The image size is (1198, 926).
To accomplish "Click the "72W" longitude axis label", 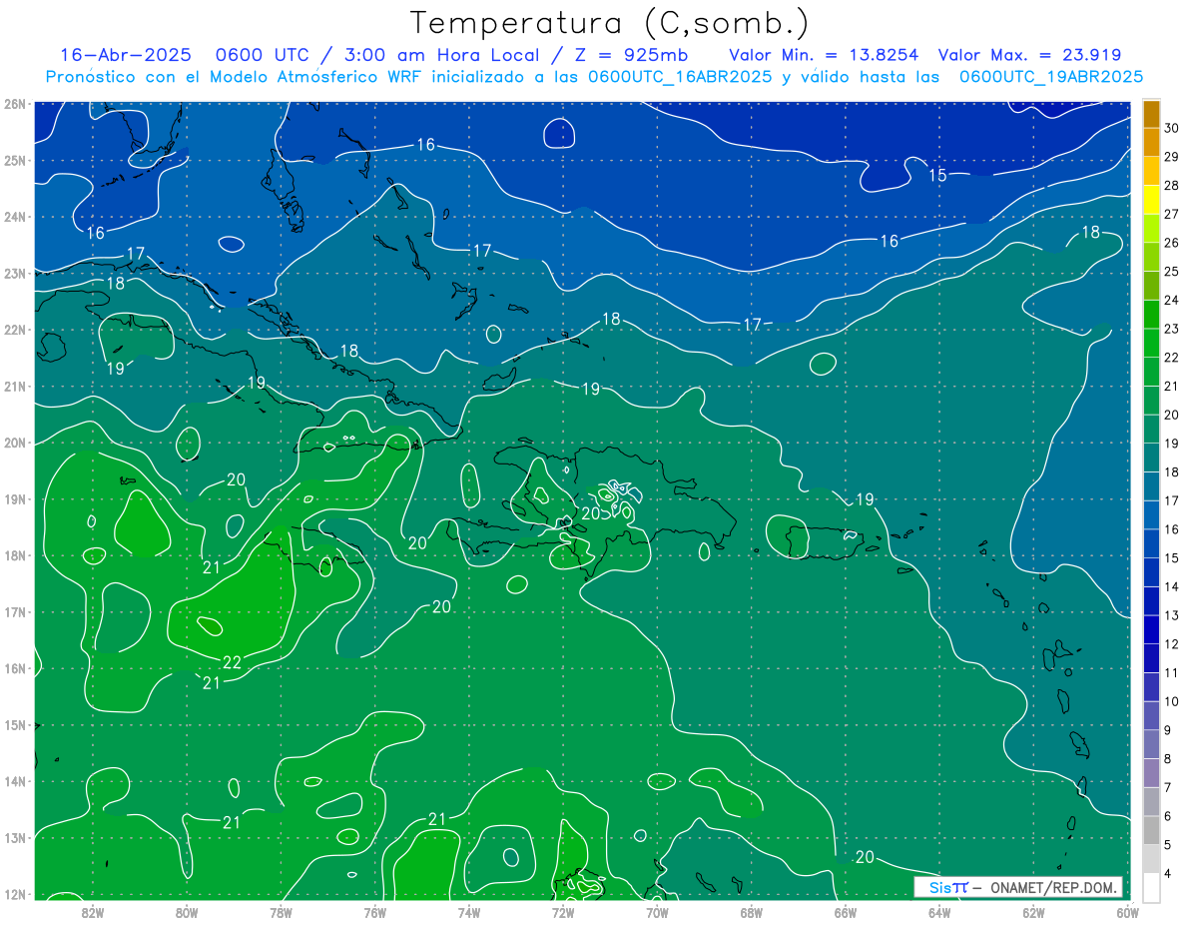I will click(563, 912).
